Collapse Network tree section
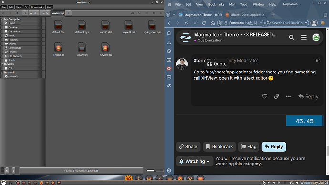 click(2, 72)
